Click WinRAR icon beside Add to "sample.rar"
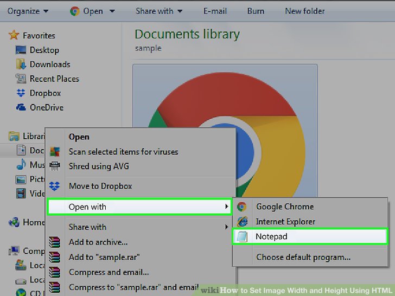The width and height of the screenshot is (395, 296). point(55,257)
